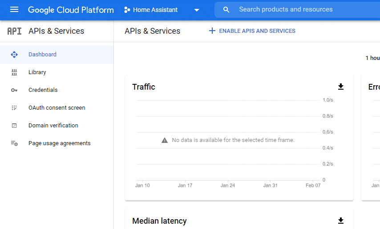Select Library in the sidebar
The image size is (380, 229).
[x=37, y=72]
